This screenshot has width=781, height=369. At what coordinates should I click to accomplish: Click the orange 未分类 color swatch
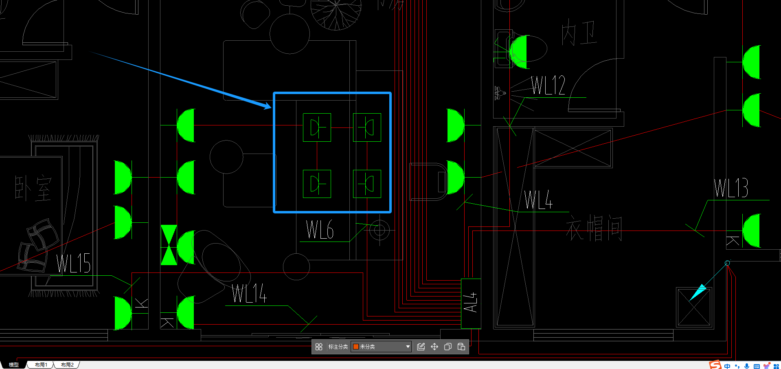pos(355,347)
